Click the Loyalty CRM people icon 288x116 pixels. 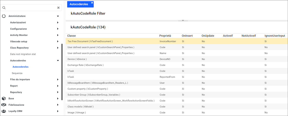click(4, 111)
